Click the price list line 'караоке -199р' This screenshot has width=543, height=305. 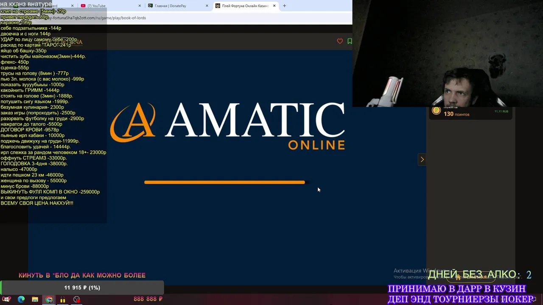(16, 22)
